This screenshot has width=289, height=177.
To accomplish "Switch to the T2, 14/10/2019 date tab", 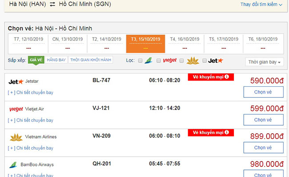I will (107, 43).
